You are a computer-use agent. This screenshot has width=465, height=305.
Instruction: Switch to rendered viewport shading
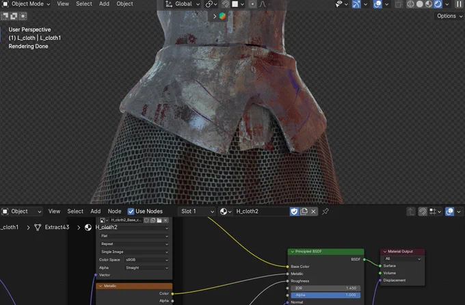pos(438,4)
